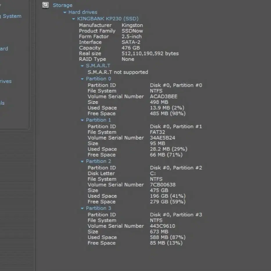This screenshot has height=271, width=271.
Task: Click the FAT32 file system value
Action: (x=157, y=132)
